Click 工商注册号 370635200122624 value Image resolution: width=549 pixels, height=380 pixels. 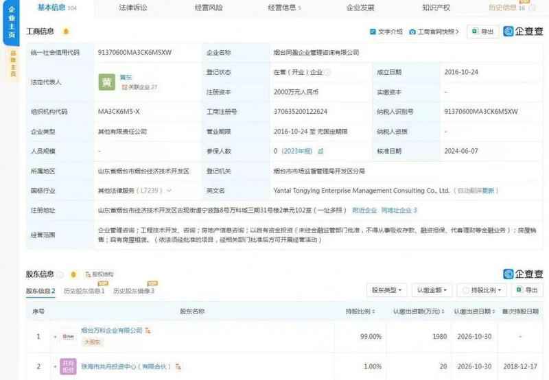pos(301,112)
